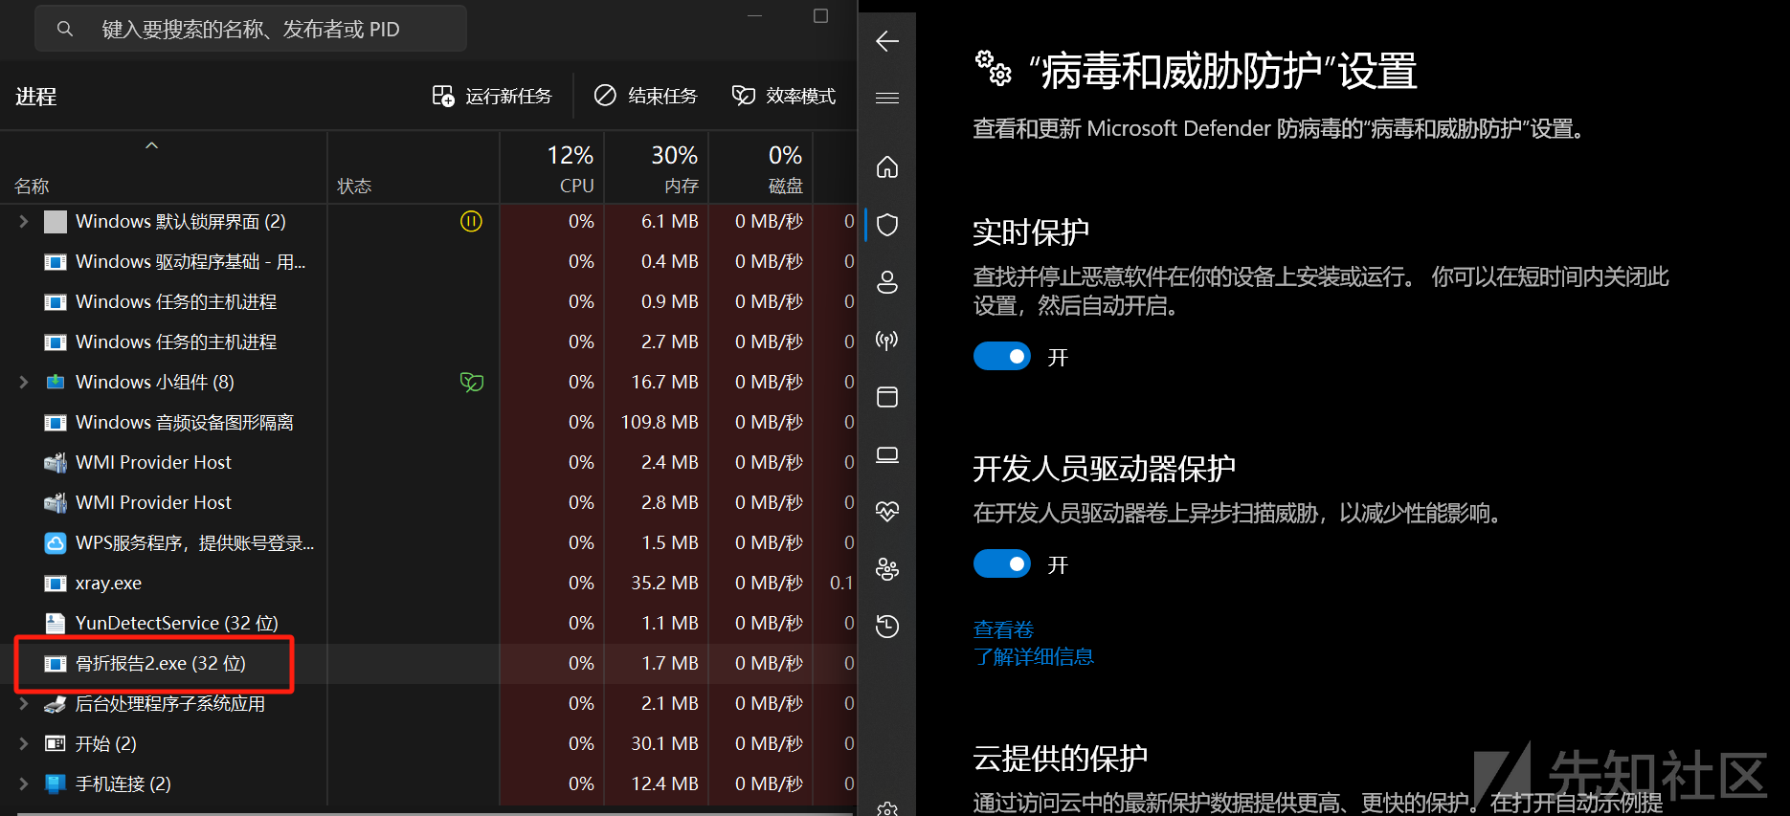Open Protection history clock icon

pos(887,627)
